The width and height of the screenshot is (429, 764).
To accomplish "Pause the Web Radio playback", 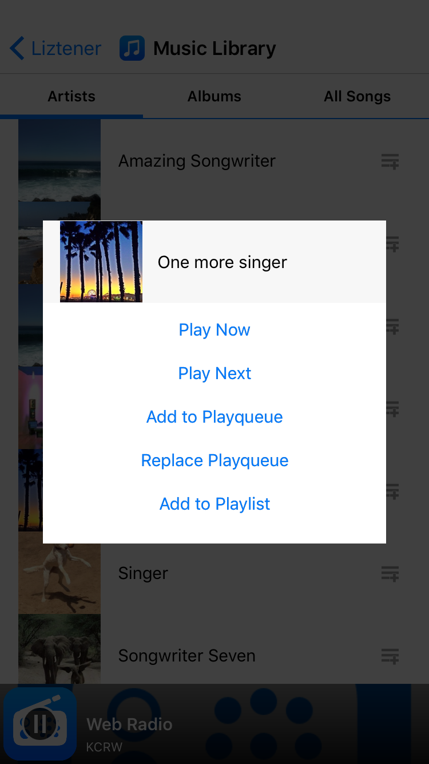I will [x=40, y=724].
